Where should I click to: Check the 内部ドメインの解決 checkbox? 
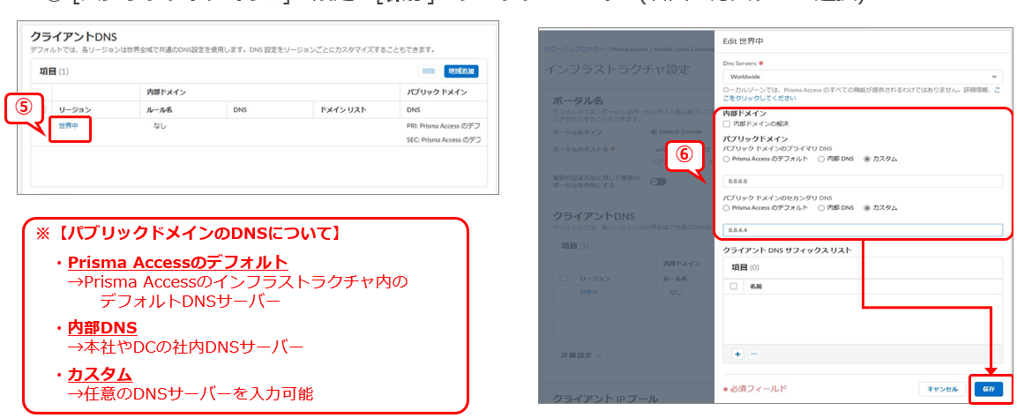pos(727,123)
